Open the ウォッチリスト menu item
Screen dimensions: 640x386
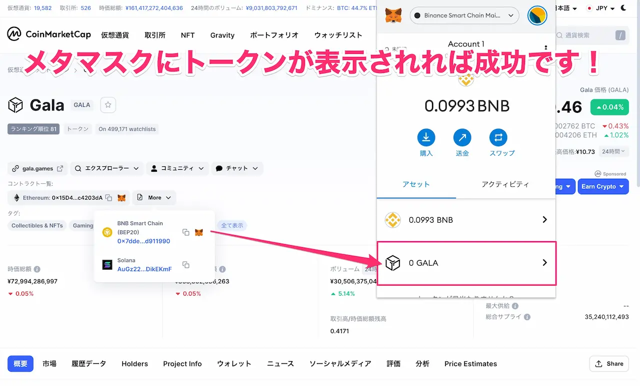click(x=338, y=35)
